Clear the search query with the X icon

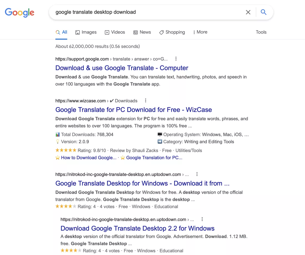[x=248, y=12]
